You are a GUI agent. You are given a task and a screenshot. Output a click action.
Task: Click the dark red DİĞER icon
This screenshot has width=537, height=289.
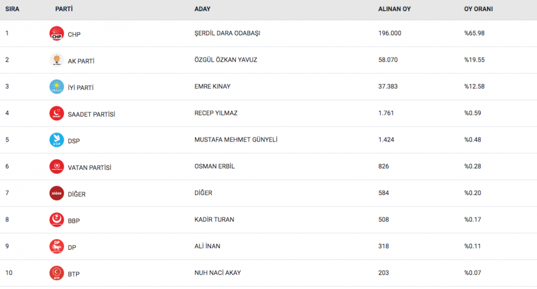point(56,193)
